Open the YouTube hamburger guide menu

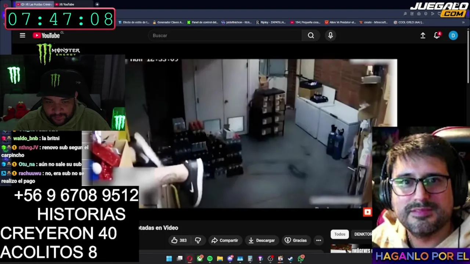click(x=22, y=36)
